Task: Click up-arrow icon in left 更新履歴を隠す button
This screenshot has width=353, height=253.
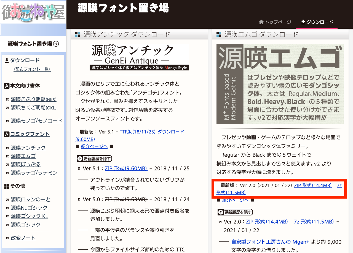Action: coord(80,159)
